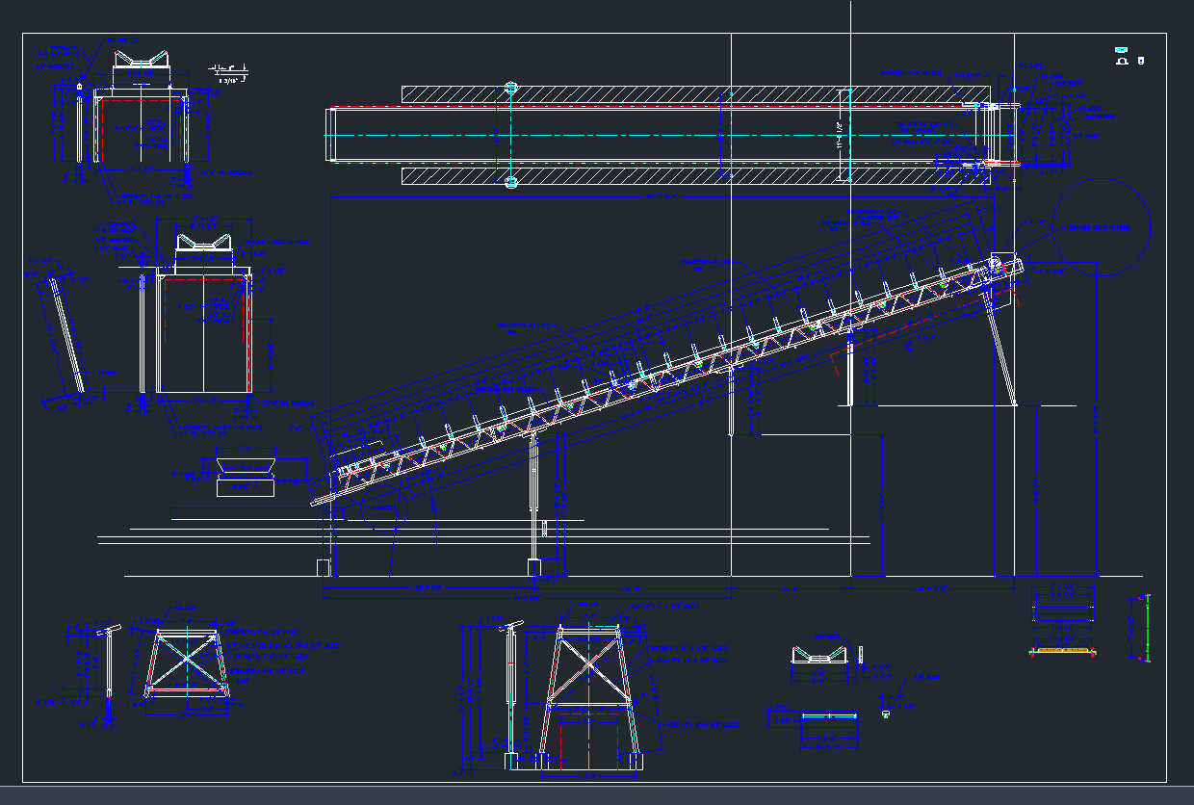Click the cyan bearing symbol in top-right corner

point(1121,49)
